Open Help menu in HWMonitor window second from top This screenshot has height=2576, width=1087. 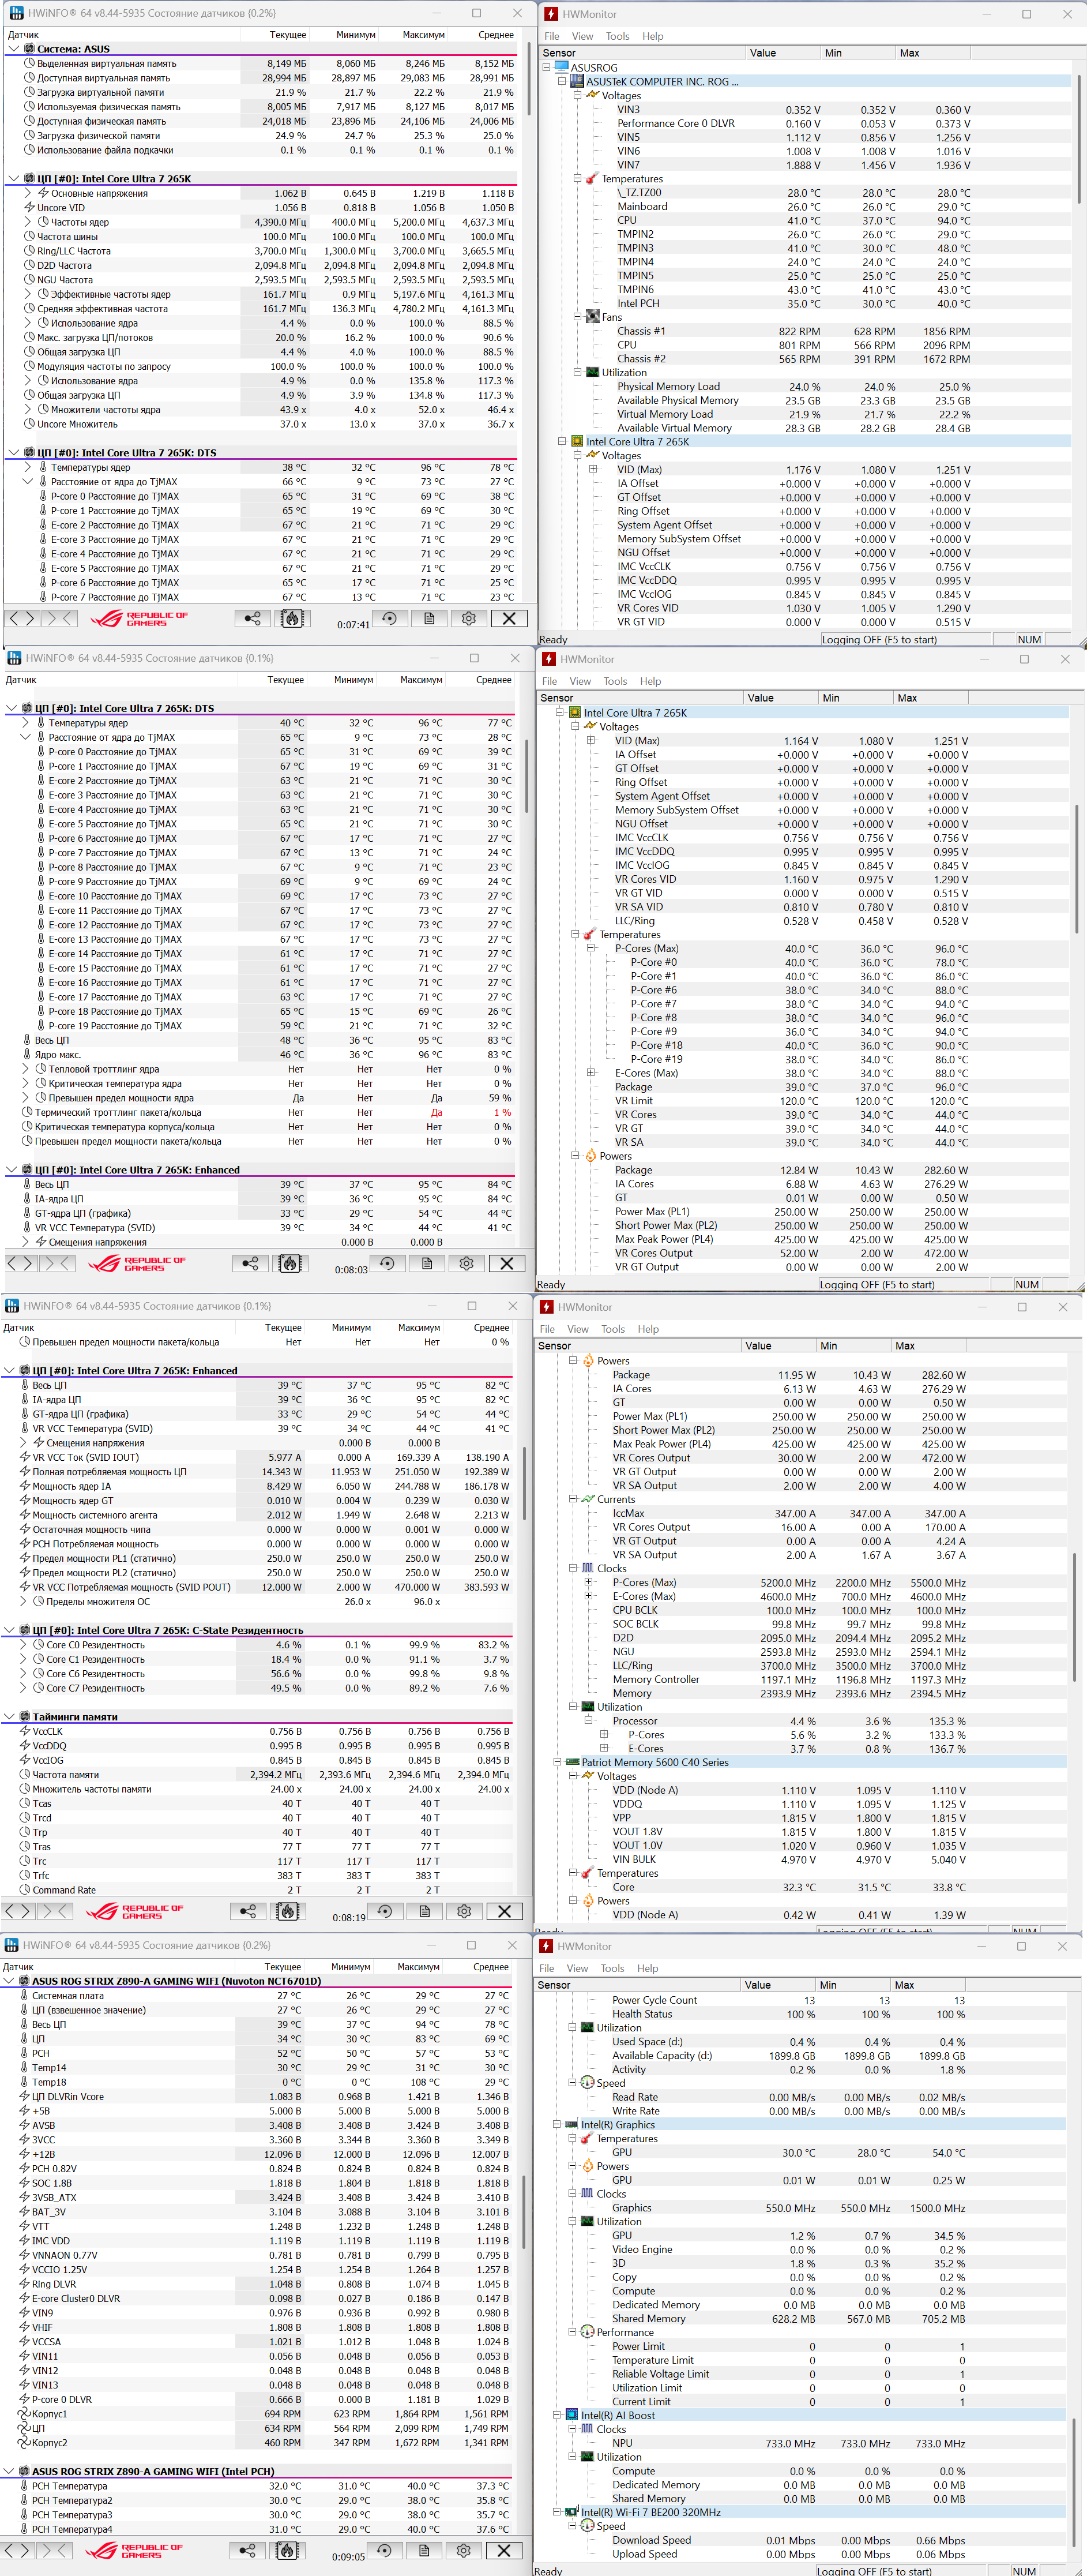(650, 681)
